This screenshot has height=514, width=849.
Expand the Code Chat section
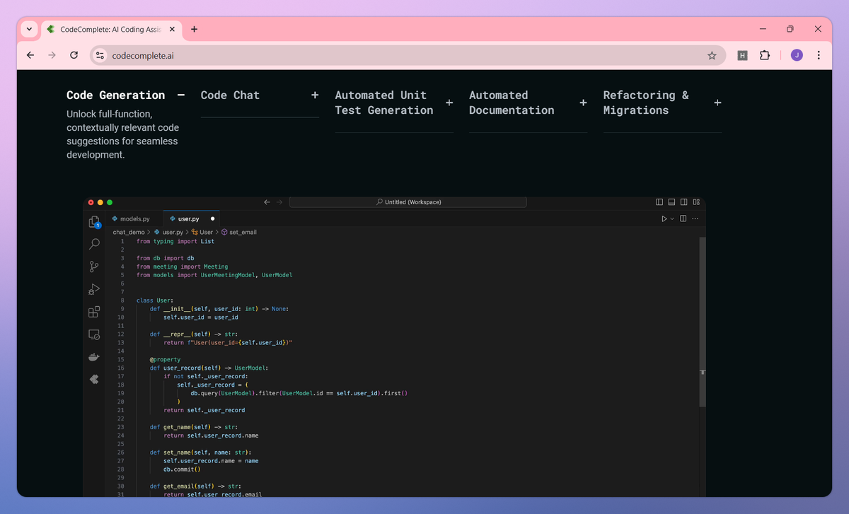tap(315, 95)
